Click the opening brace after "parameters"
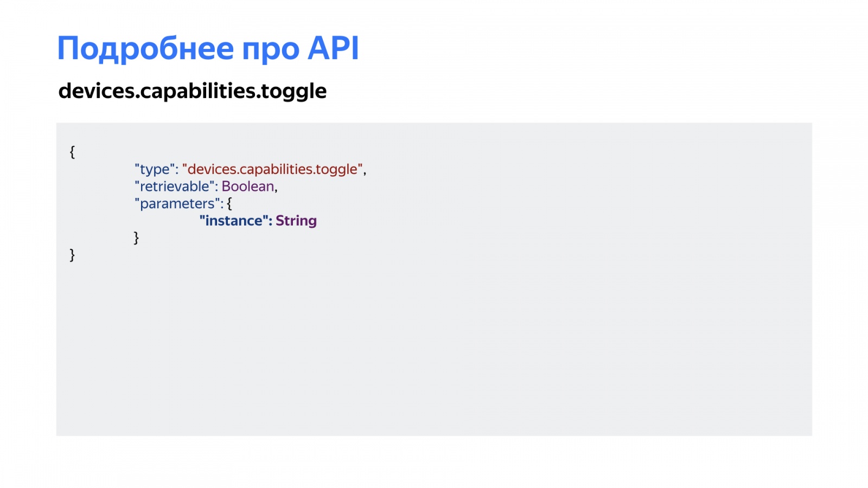This screenshot has width=868, height=488. tap(229, 204)
